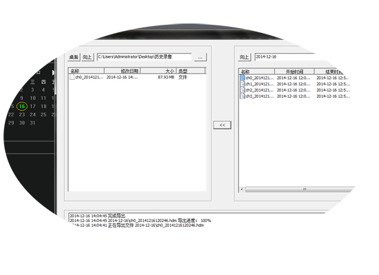Select day 16 in the calendar
379x275 pixels.
coord(22,106)
